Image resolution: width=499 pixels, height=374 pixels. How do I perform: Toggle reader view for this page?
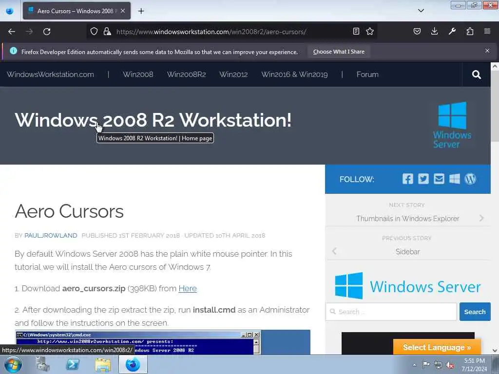coord(356,31)
